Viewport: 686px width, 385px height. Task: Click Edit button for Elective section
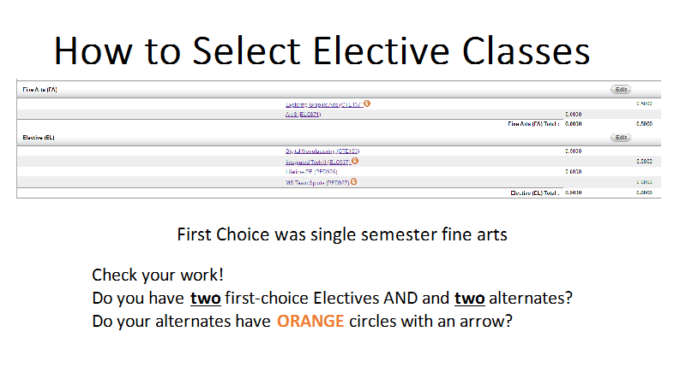click(620, 138)
